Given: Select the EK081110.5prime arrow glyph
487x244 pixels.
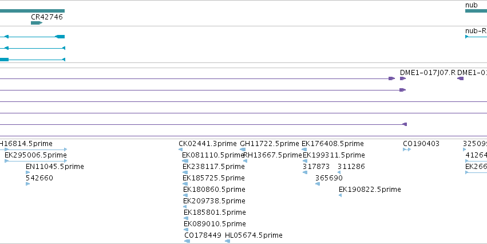Looking at the screenshot, I should [185, 161].
